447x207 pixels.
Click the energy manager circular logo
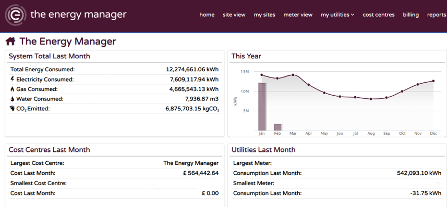pos(16,15)
